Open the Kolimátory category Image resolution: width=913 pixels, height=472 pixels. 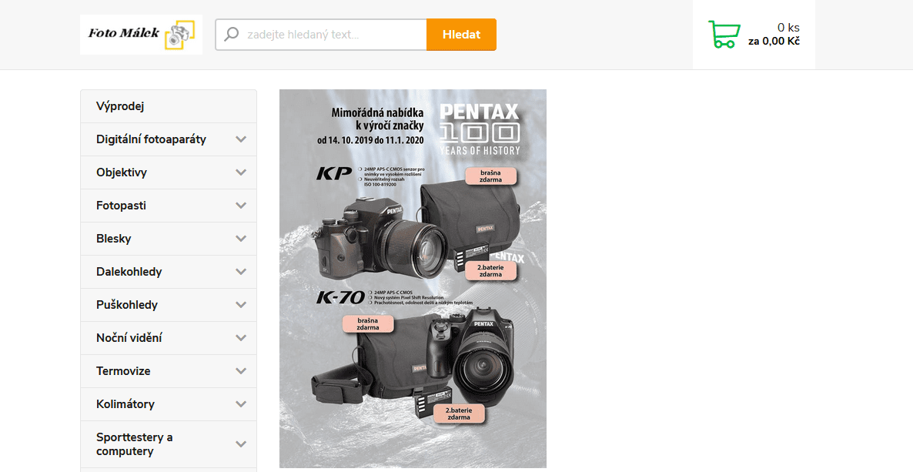tap(125, 404)
